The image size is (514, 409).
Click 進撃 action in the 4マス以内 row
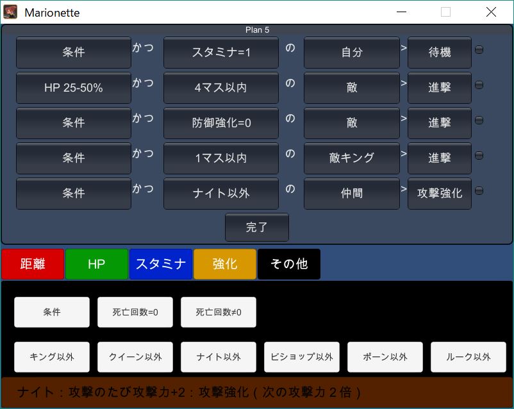click(x=440, y=88)
